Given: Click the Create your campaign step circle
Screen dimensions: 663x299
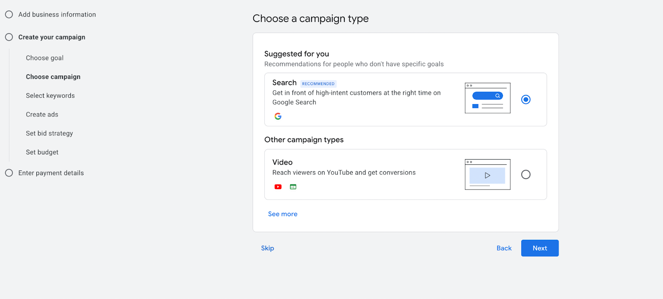Looking at the screenshot, I should 9,36.
